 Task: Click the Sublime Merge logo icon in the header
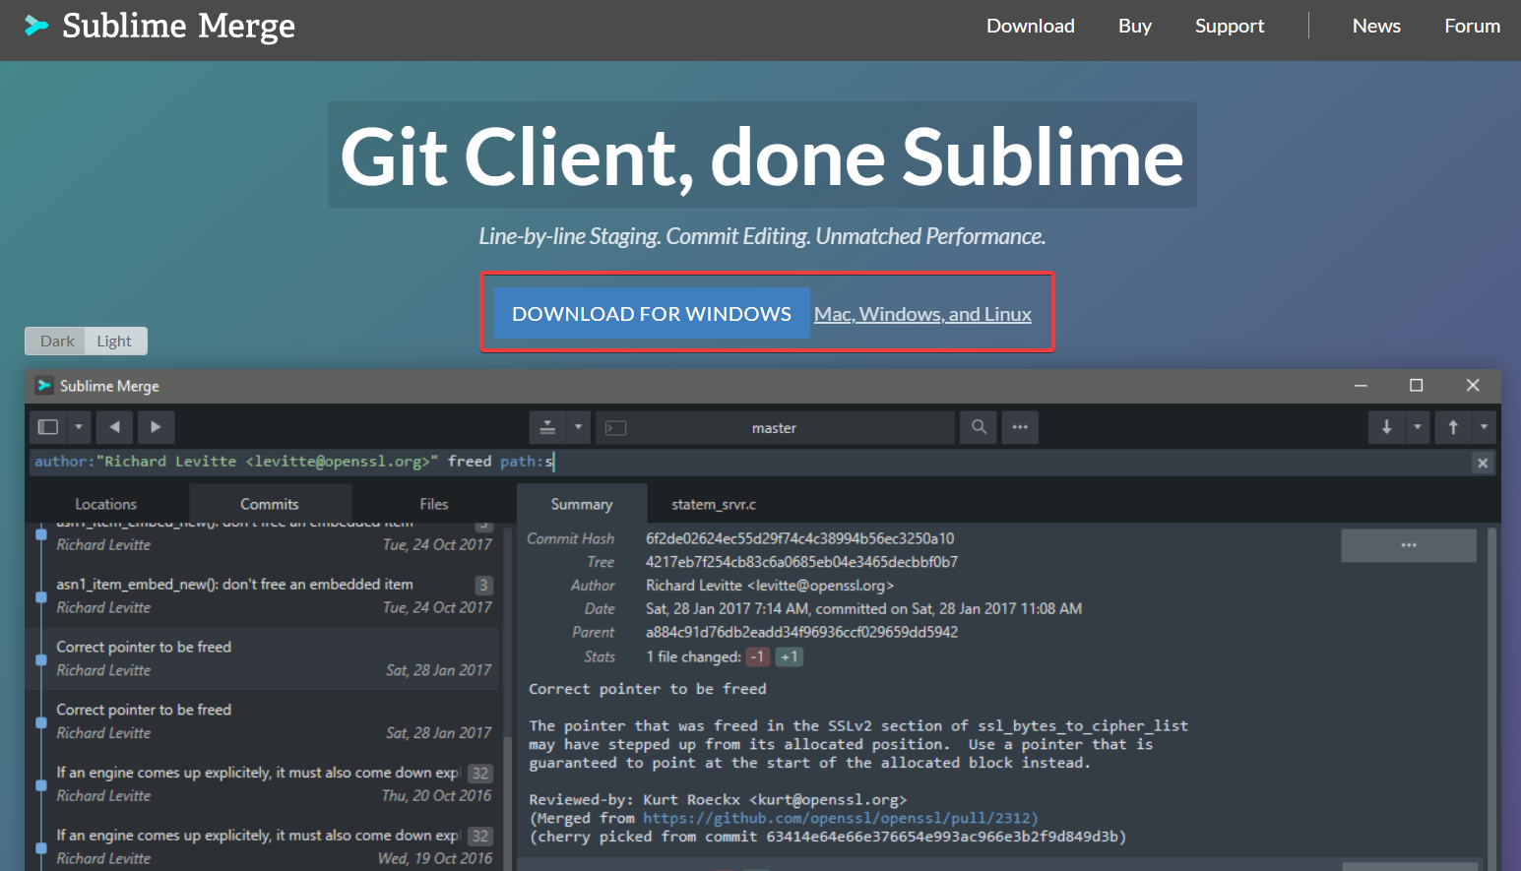36,26
